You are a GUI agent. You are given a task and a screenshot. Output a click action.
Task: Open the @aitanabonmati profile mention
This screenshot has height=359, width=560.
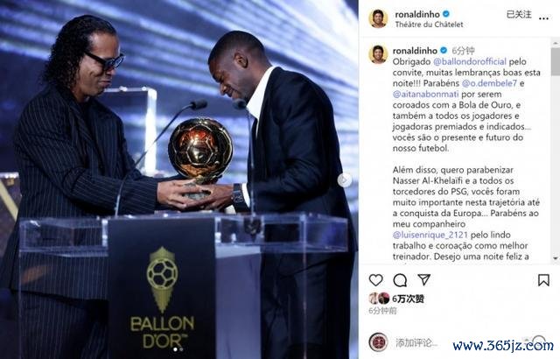(x=425, y=95)
